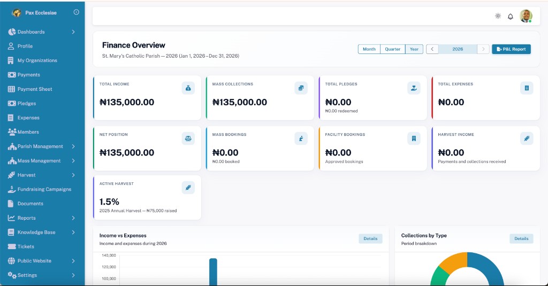This screenshot has height=286, width=548.
Task: Expand the Settings submenu chevron
Action: click(x=73, y=275)
